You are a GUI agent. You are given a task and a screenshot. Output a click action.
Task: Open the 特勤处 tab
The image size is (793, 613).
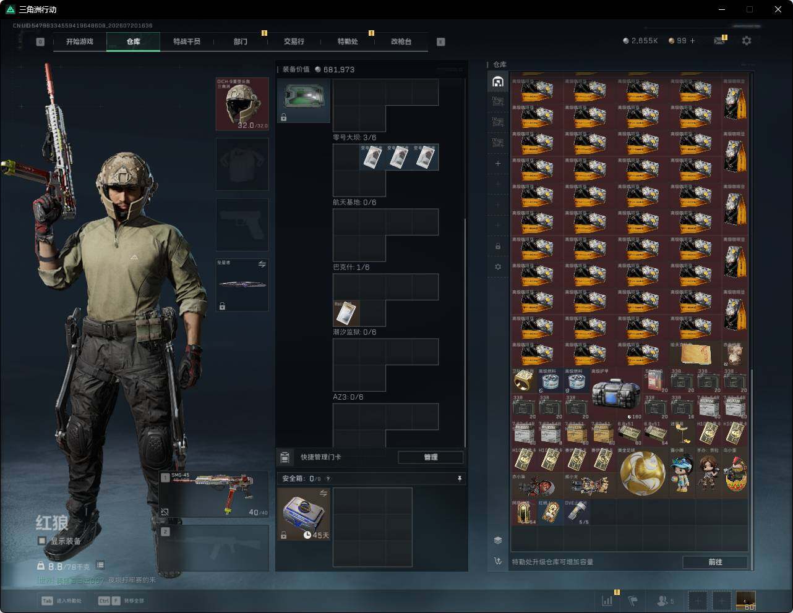(348, 41)
